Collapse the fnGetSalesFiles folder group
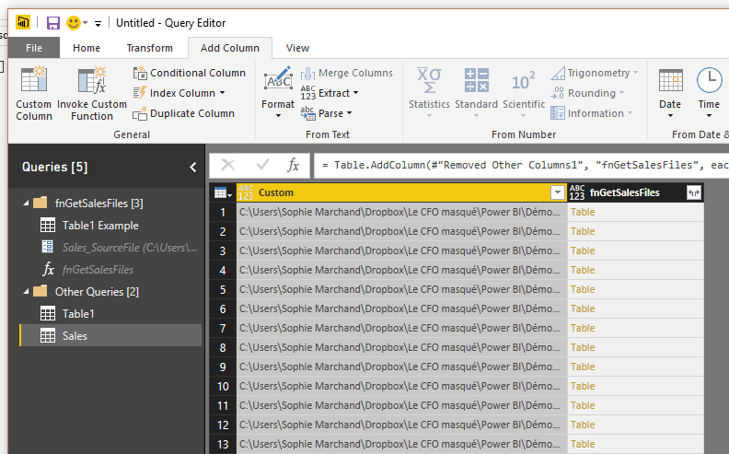Image resolution: width=729 pixels, height=454 pixels. pos(25,203)
